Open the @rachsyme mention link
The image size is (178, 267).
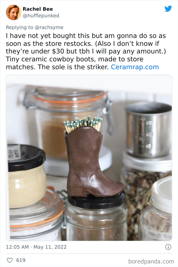click(49, 27)
